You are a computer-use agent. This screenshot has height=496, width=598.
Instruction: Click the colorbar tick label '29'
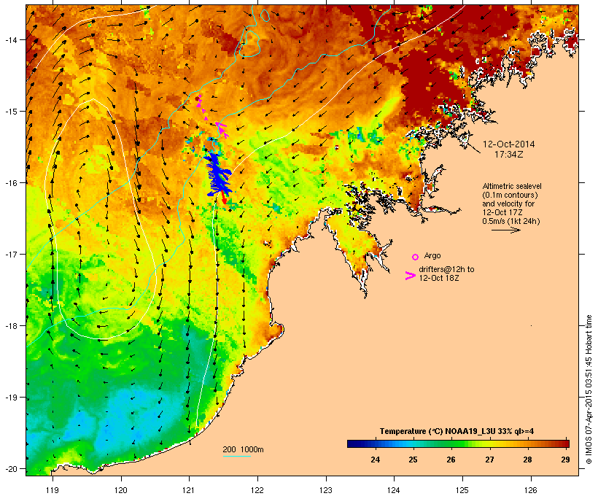point(565,460)
